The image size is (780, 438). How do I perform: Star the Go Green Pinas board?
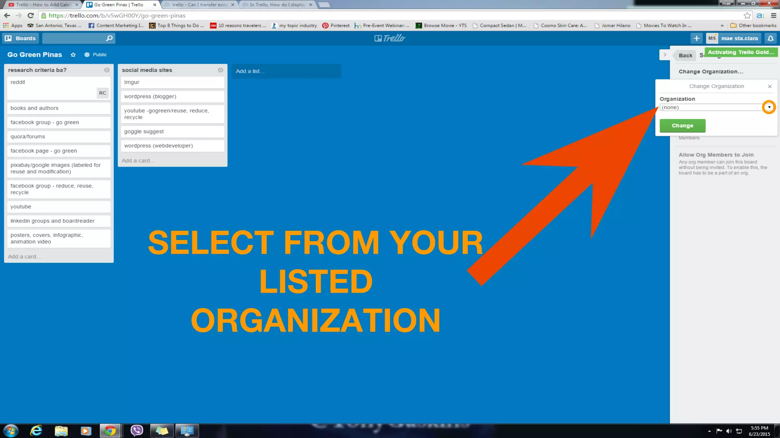73,55
